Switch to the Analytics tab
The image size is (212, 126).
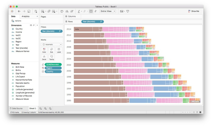coord(25,17)
